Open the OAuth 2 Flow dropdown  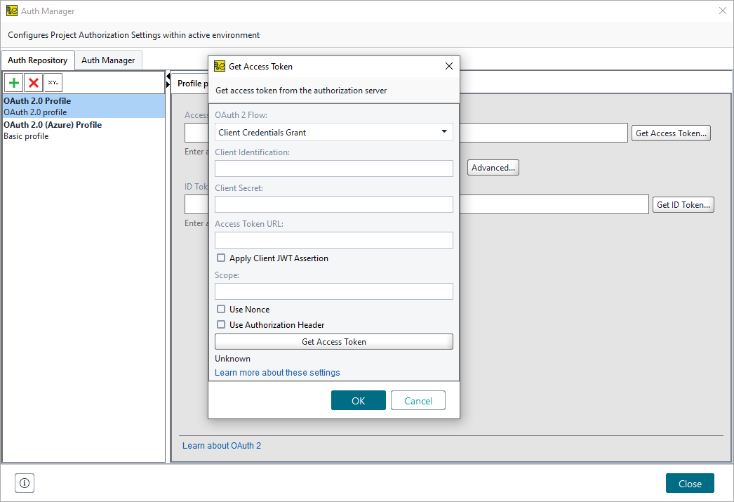click(443, 131)
